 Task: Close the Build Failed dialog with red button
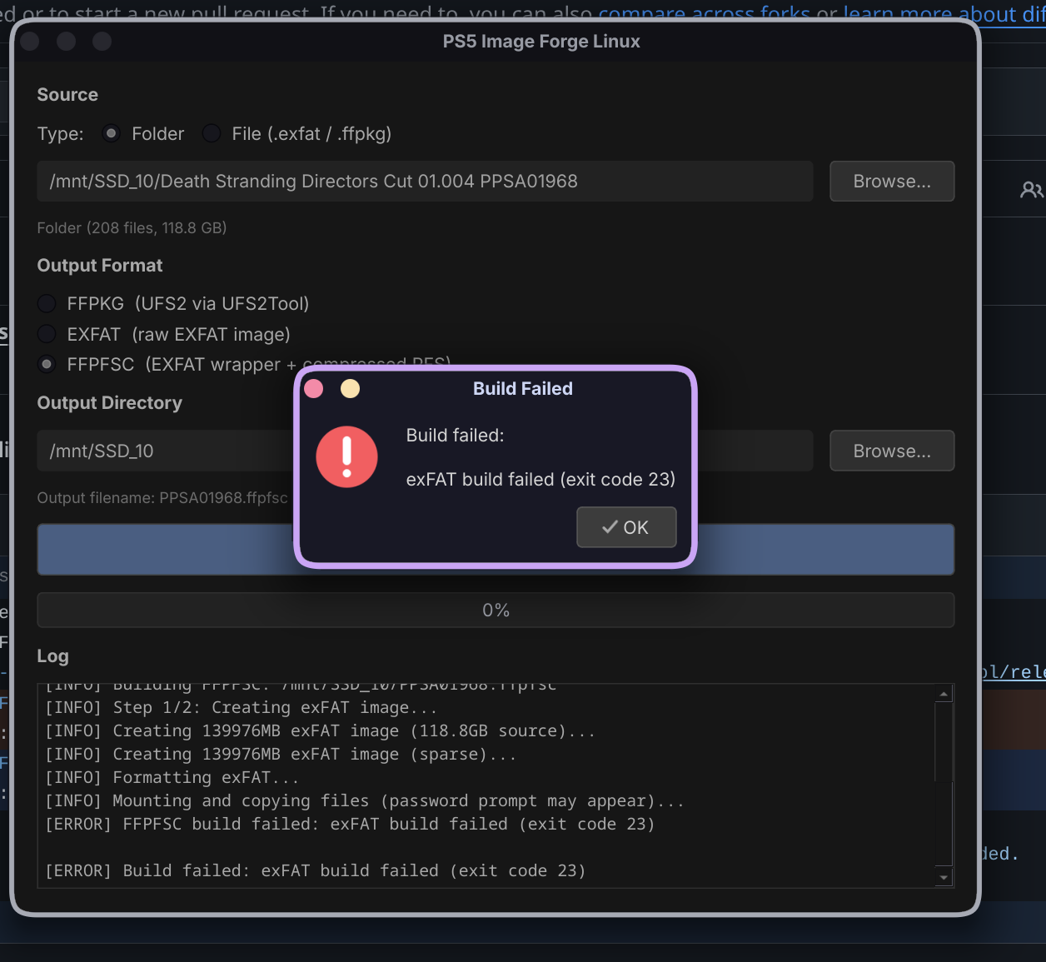[x=314, y=389]
